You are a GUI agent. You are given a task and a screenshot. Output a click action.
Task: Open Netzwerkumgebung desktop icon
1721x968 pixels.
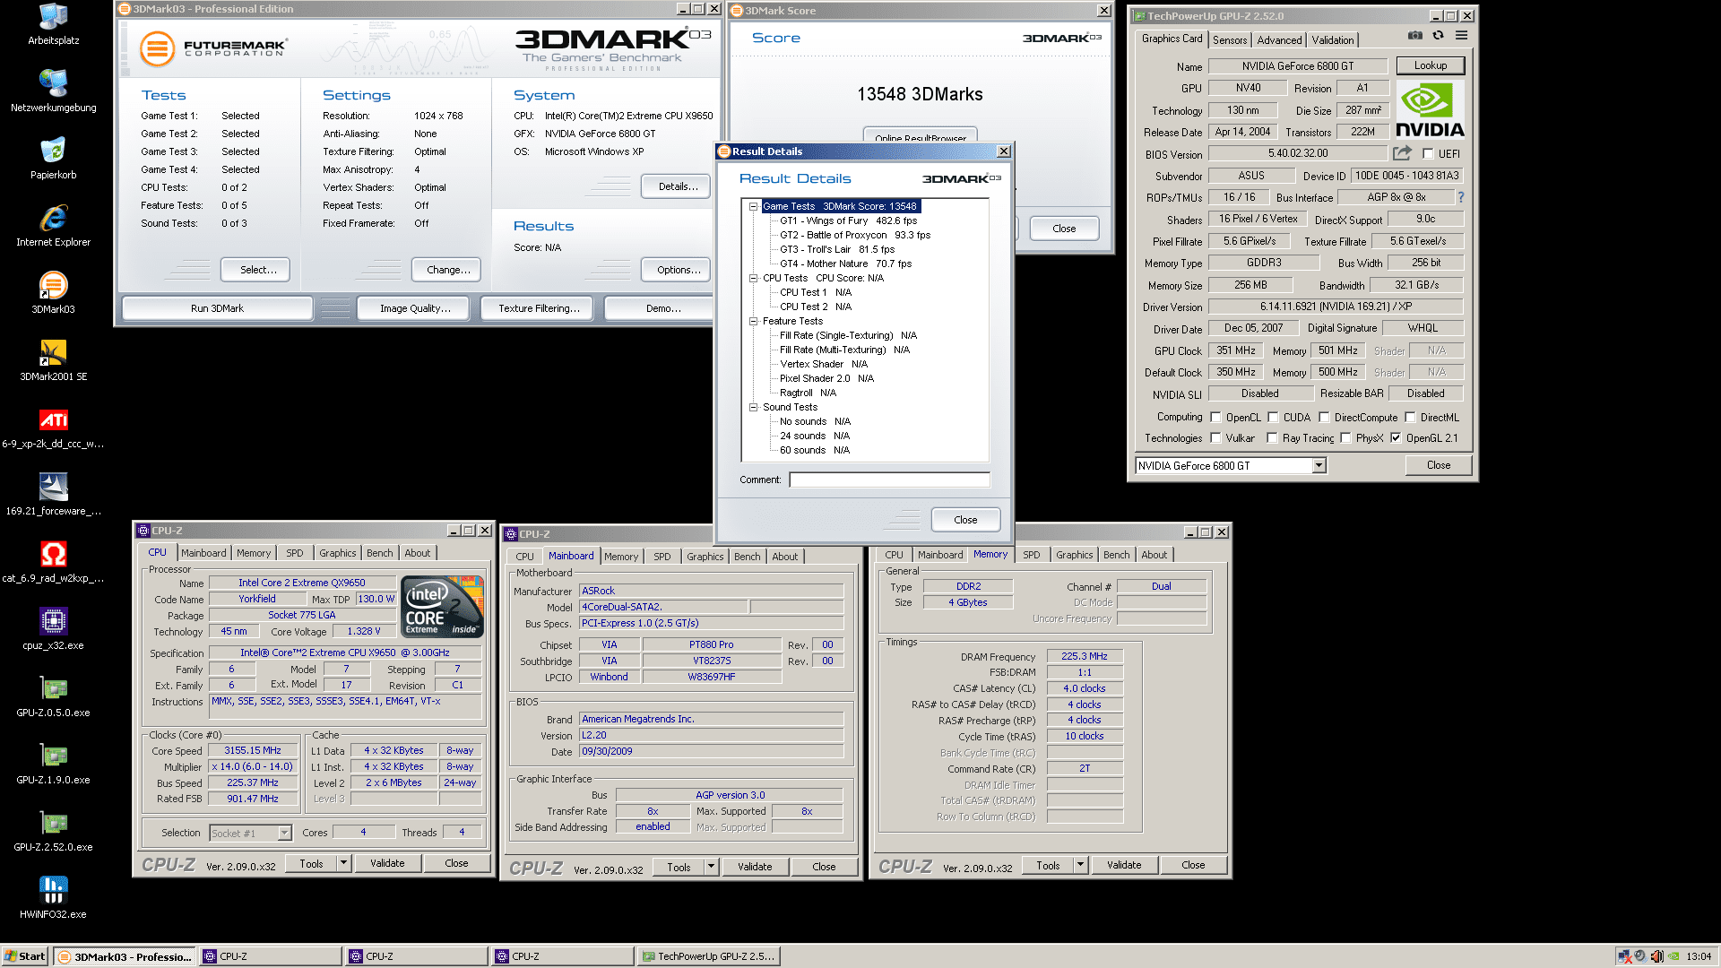tap(54, 91)
